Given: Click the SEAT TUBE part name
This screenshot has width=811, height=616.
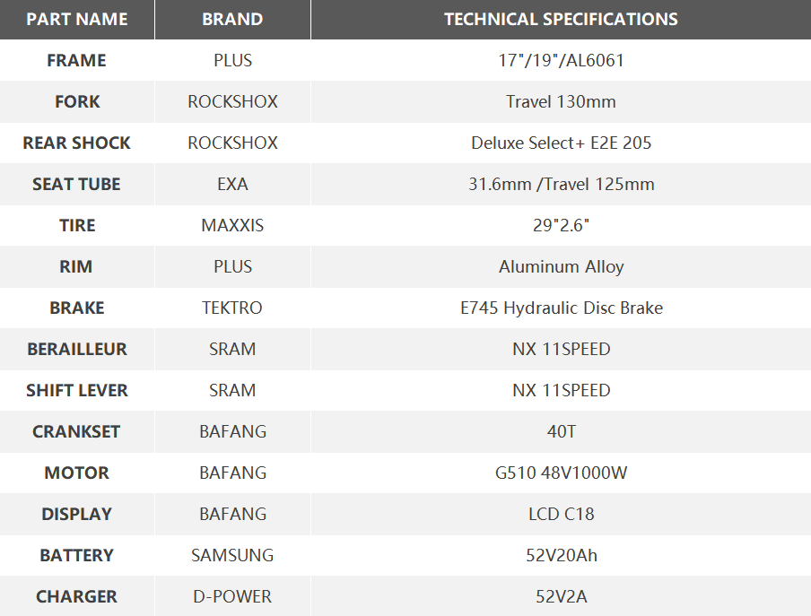Looking at the screenshot, I should coord(77,184).
